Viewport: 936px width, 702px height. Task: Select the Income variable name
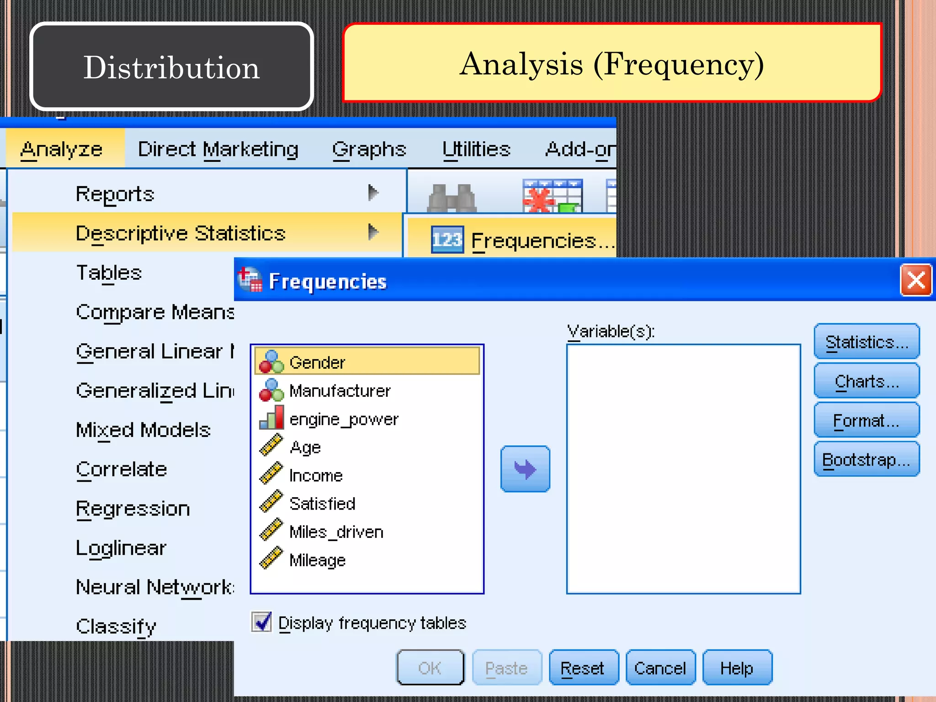(316, 475)
